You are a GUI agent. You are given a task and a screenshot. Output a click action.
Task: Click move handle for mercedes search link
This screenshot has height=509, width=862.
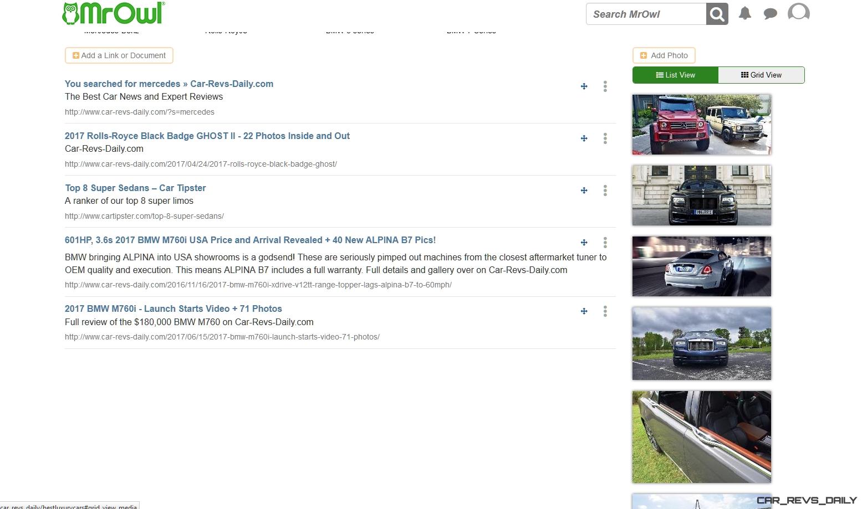[584, 86]
